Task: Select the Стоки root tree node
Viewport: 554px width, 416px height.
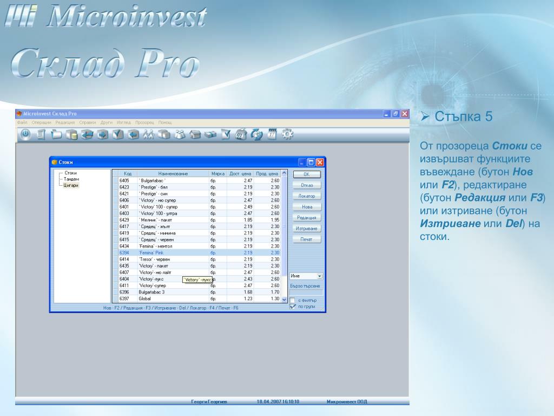Action: [70, 173]
